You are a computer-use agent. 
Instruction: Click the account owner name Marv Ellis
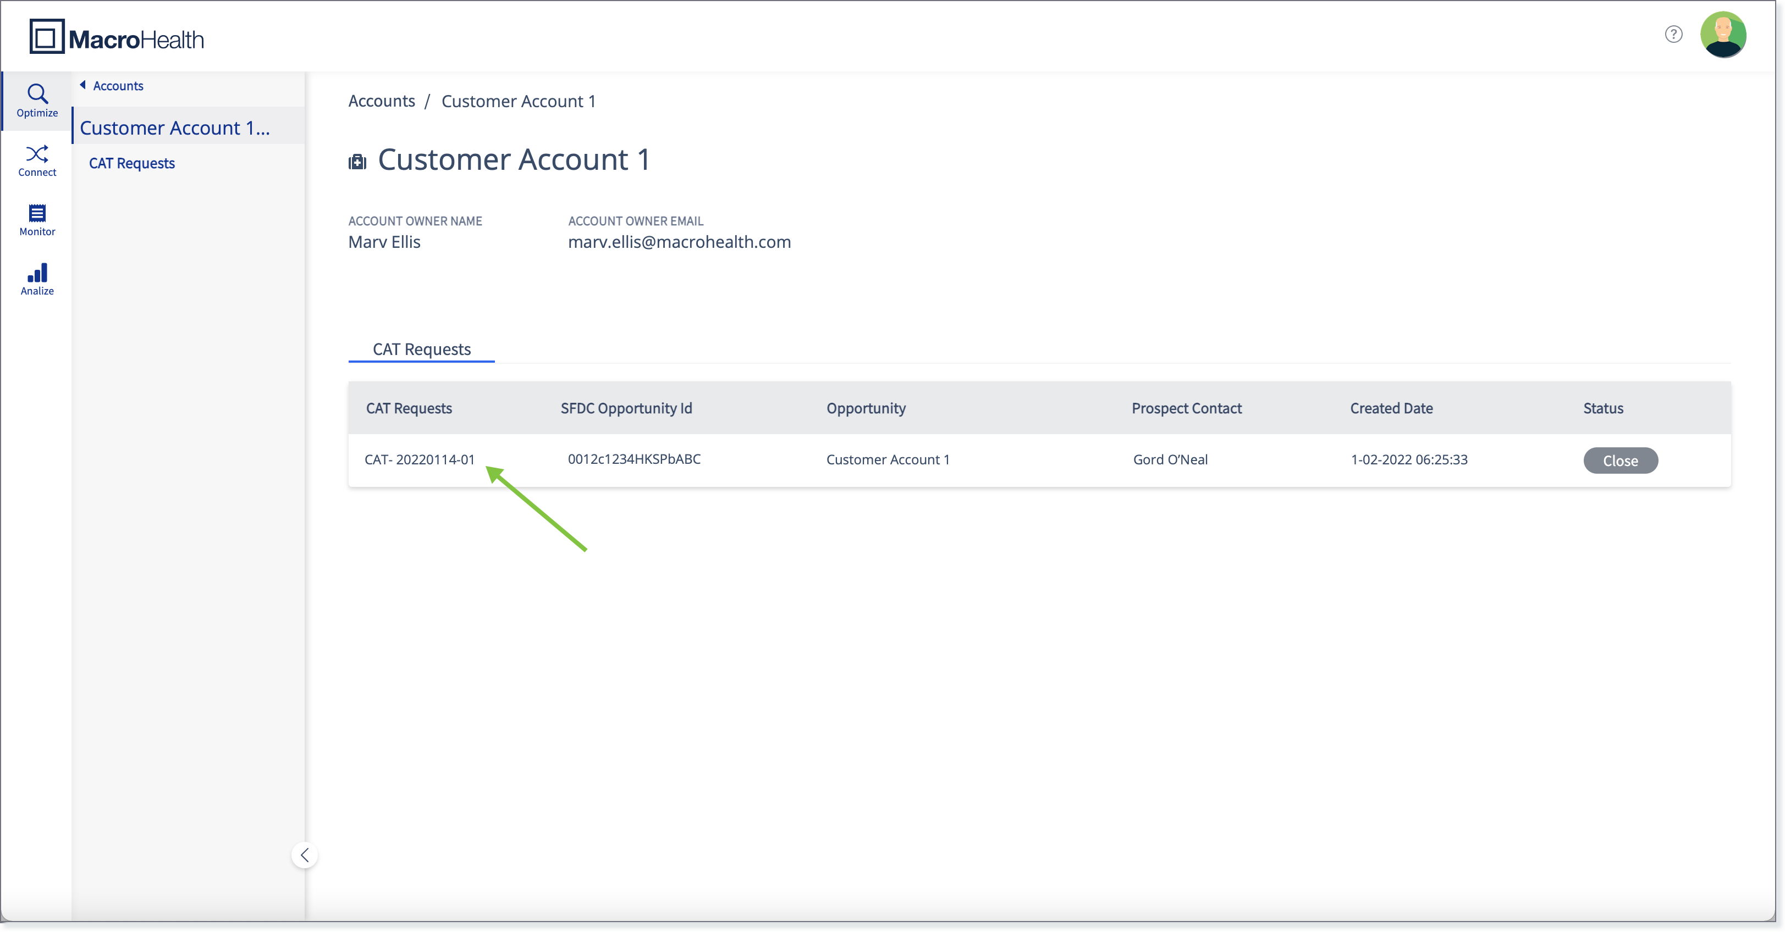(x=384, y=242)
